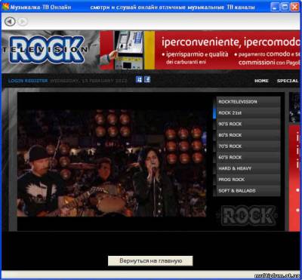Screen dimensions: 302x280
Task: Choose the SOFT & BALLADS channel
Action: [247, 191]
